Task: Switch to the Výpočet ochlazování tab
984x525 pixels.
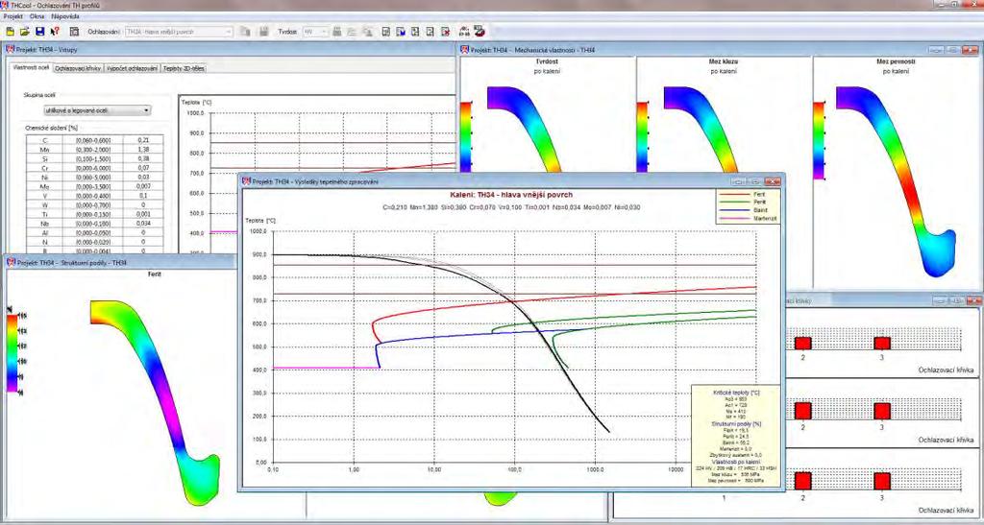Action: 132,68
